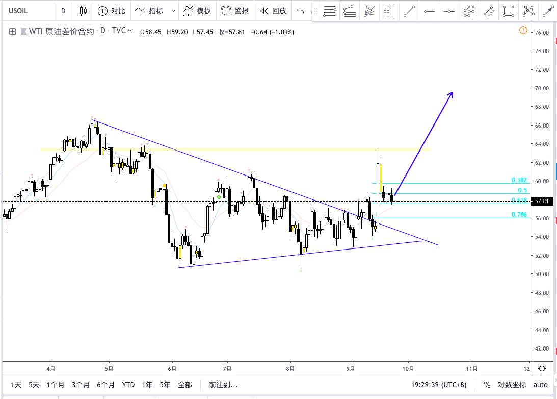Open chart settings gear on axis corner
Viewport: 557px width, 399px height.
tap(542, 369)
